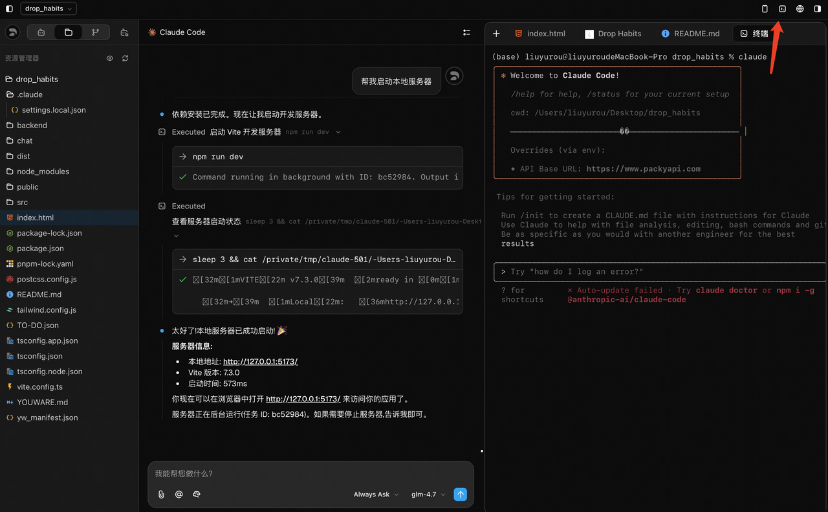Screen dimensions: 828x512
Task: Toggle the right side panel
Action: tap(818, 9)
